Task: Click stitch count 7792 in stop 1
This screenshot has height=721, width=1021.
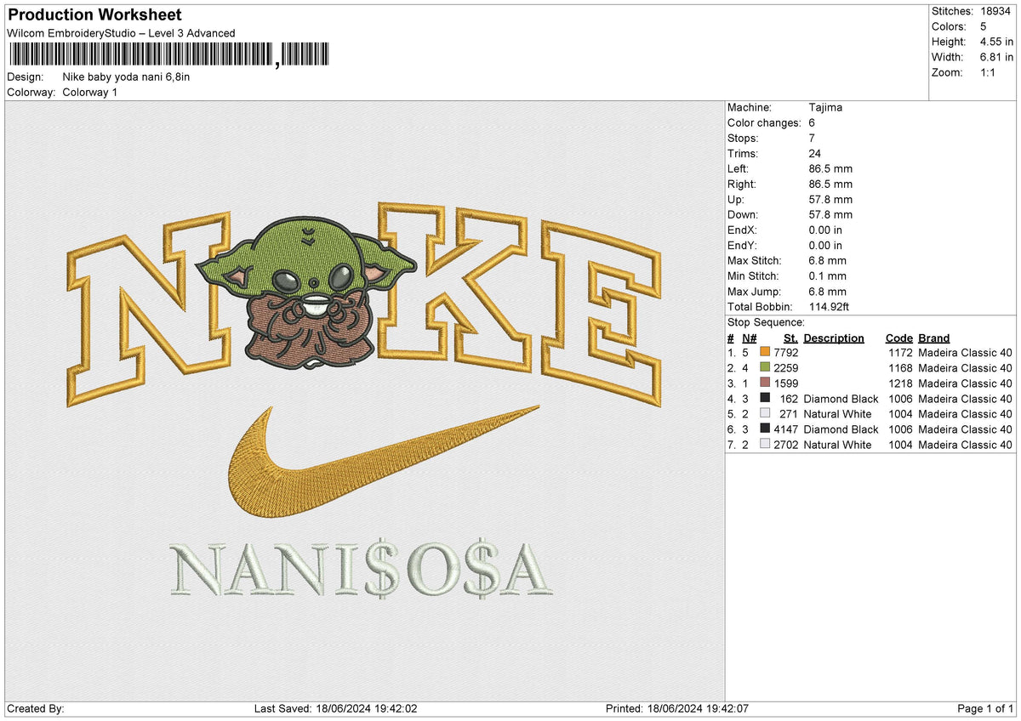Action: (786, 353)
